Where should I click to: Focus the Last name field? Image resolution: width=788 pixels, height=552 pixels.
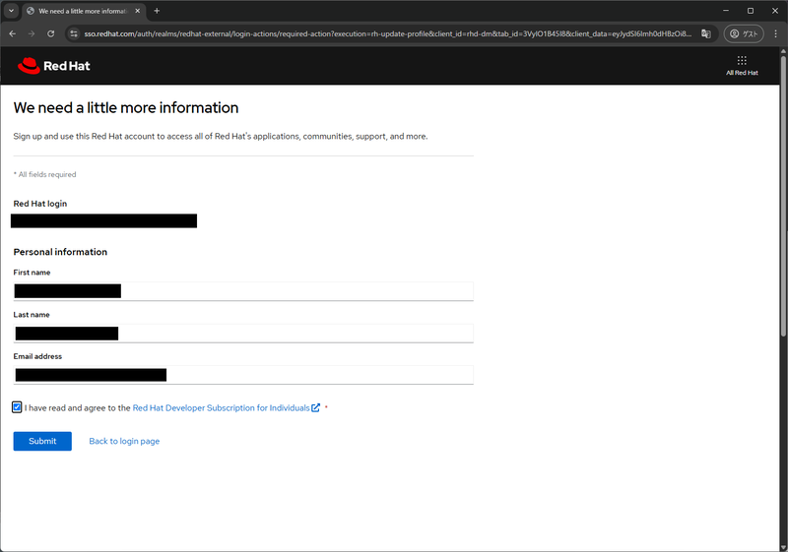coord(243,334)
